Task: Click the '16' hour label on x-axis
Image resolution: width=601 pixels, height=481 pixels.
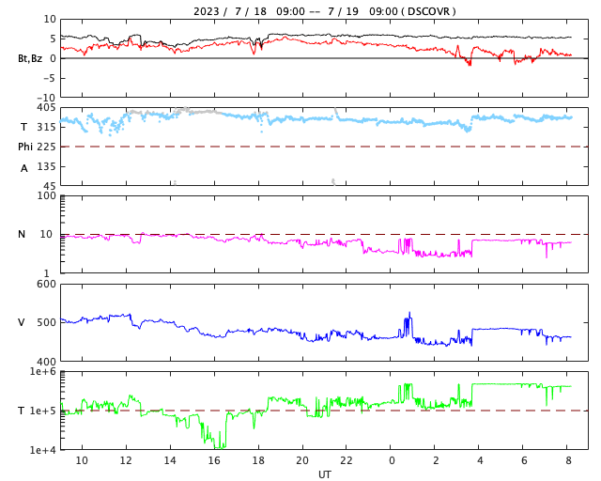Action: [x=214, y=460]
